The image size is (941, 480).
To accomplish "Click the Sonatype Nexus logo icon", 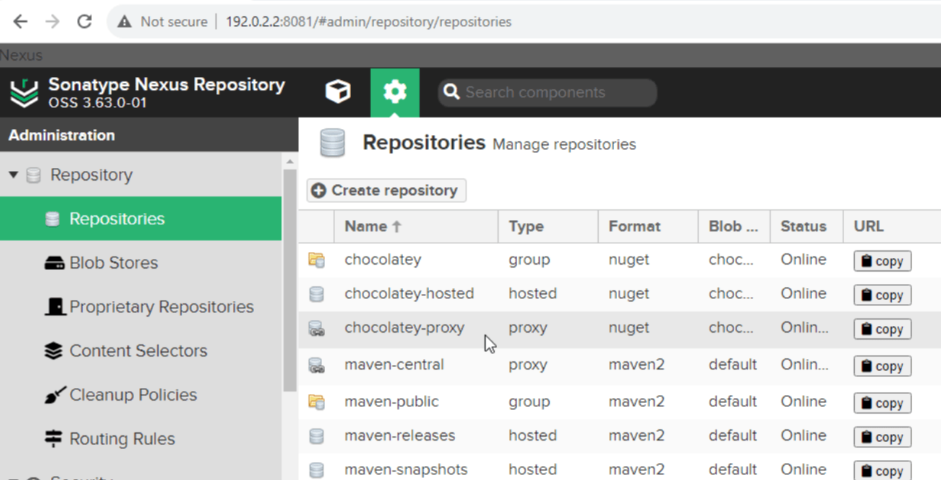I will click(24, 92).
